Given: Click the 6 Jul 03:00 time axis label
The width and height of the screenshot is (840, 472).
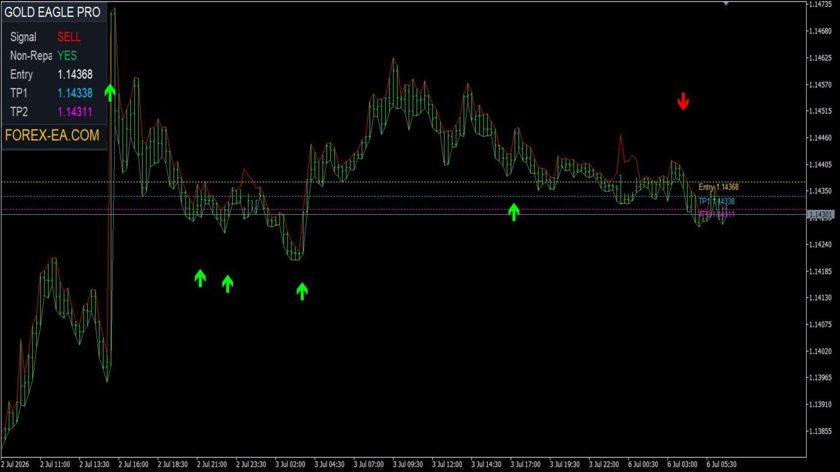Looking at the screenshot, I should pyautogui.click(x=682, y=464).
